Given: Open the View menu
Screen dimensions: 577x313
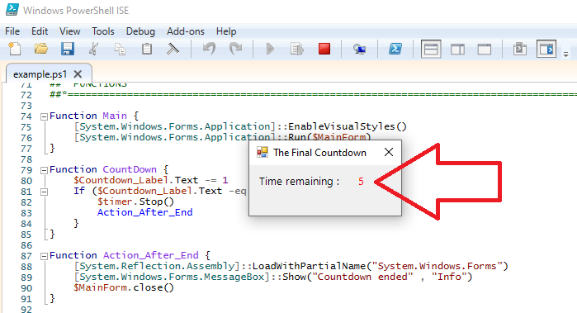Looking at the screenshot, I should (x=70, y=31).
